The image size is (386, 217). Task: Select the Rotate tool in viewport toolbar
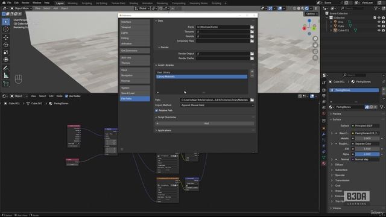(x=6, y=45)
